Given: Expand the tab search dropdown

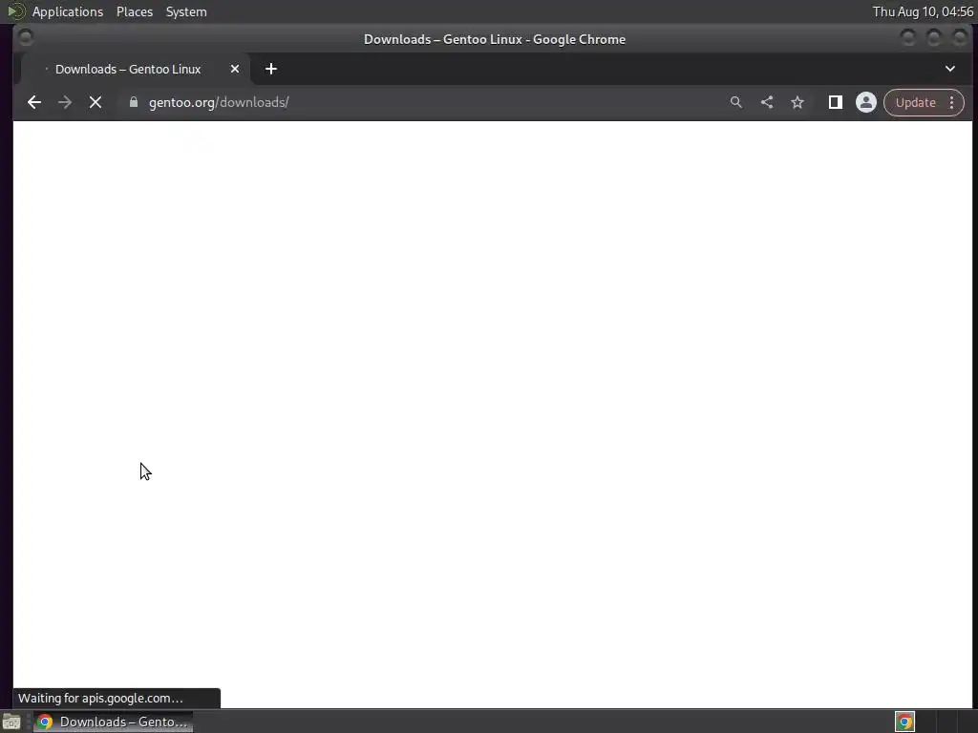Looking at the screenshot, I should [950, 69].
